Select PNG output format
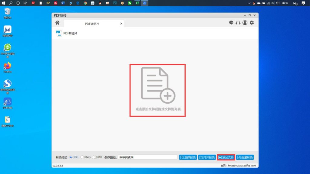310x174 pixels. coord(82,157)
